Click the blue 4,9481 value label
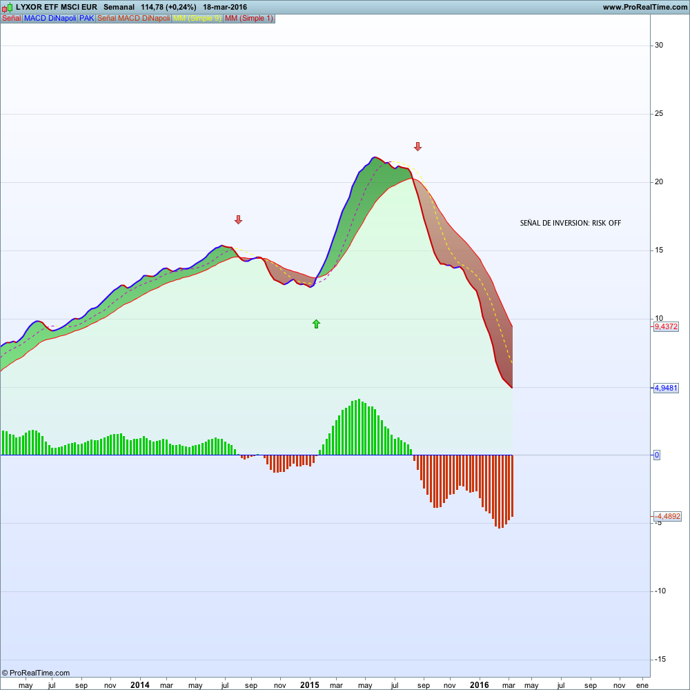Image resolution: width=690 pixels, height=690 pixels. point(666,388)
